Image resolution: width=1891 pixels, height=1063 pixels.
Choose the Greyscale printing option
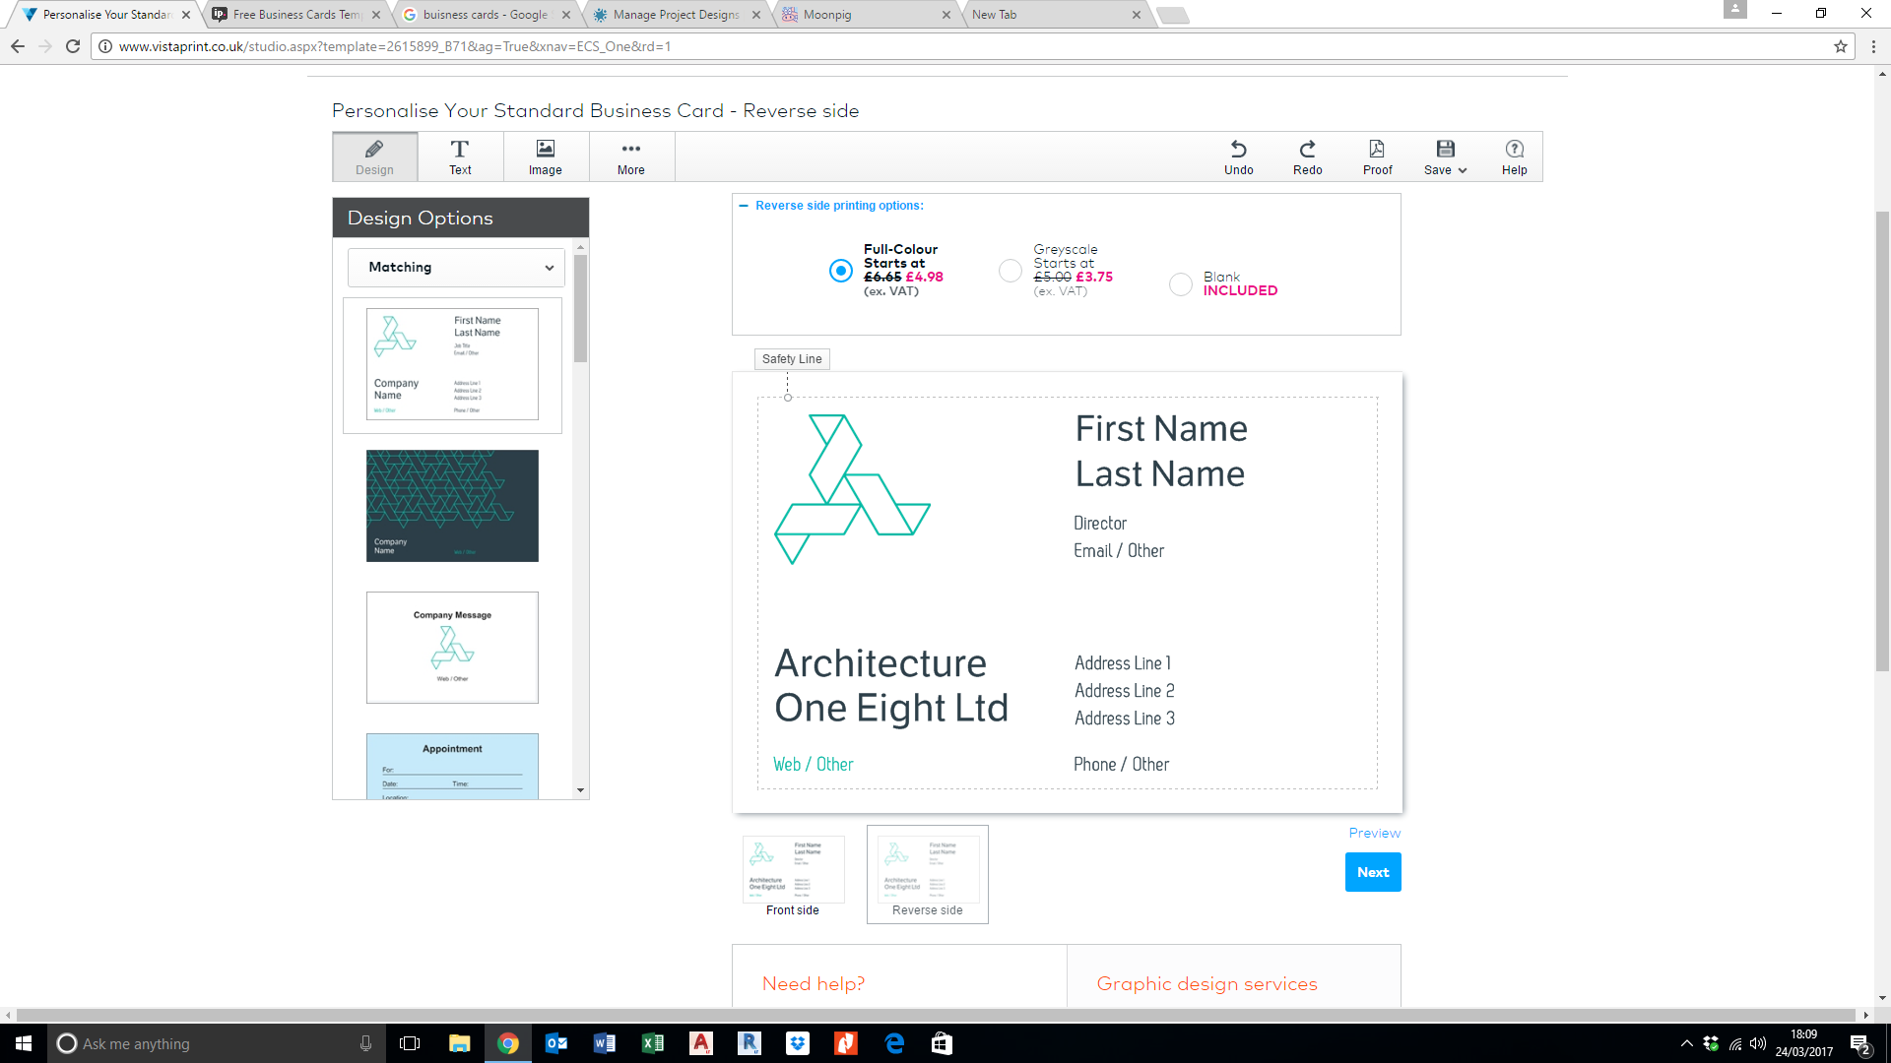pyautogui.click(x=1010, y=271)
